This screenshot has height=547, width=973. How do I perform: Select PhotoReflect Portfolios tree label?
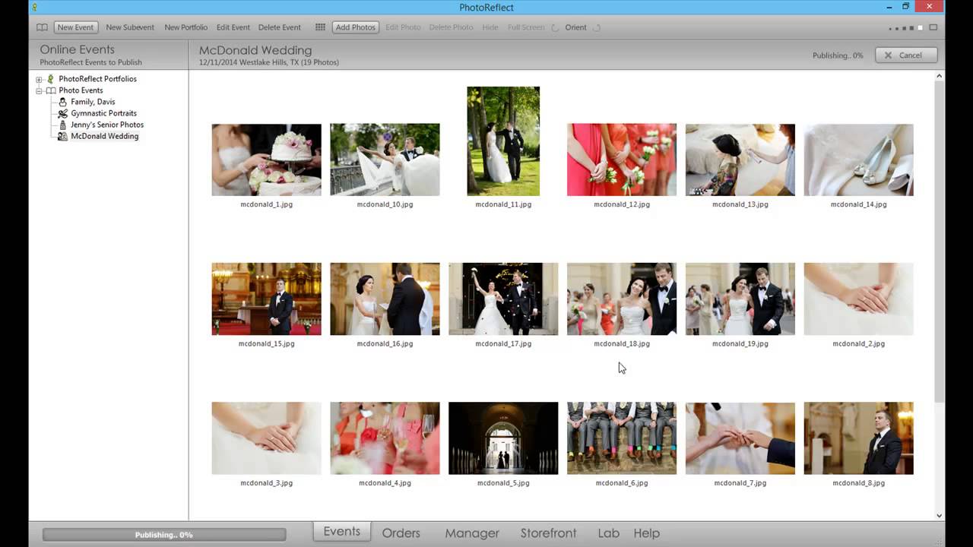97,79
